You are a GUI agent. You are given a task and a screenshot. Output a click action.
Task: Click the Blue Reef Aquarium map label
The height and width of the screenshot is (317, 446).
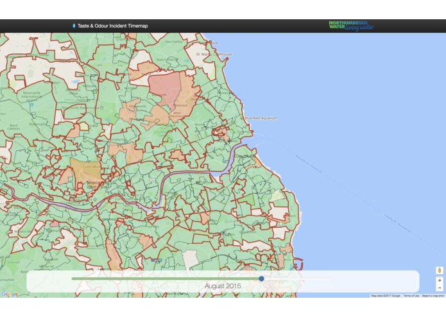click(261, 118)
